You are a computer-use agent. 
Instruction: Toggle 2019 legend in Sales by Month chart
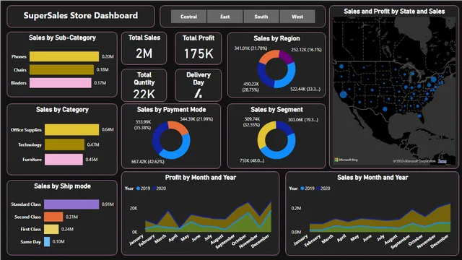pos(308,188)
